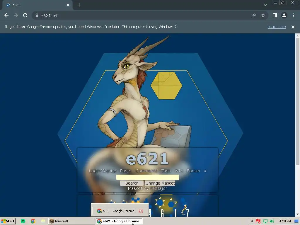Click the forward navigation arrow
The height and width of the screenshot is (225, 300).
tap(16, 15)
